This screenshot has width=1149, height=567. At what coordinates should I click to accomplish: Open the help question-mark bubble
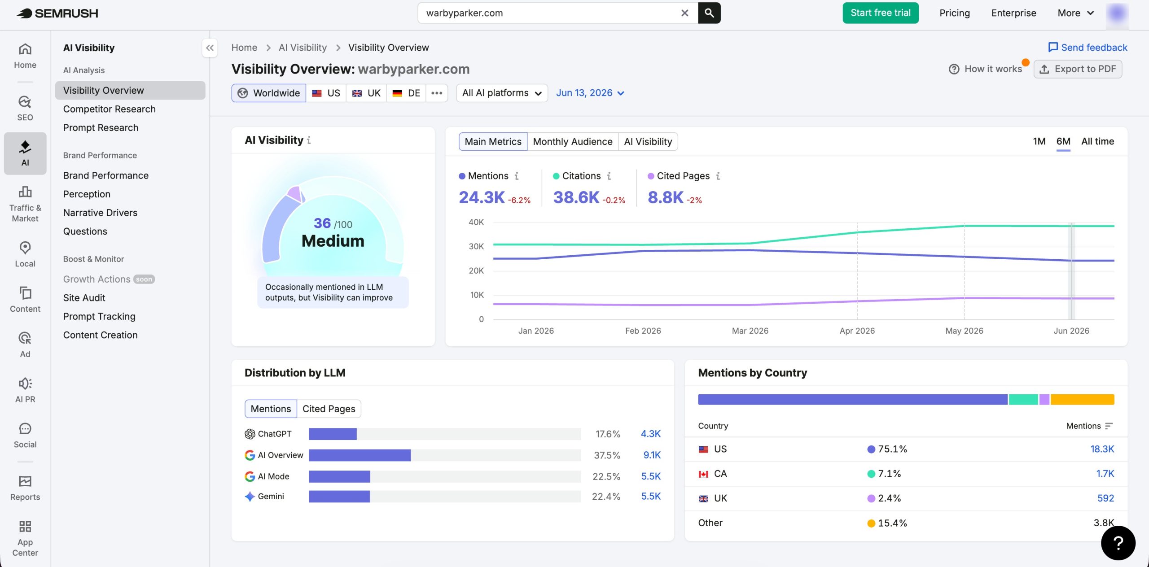(x=1118, y=543)
